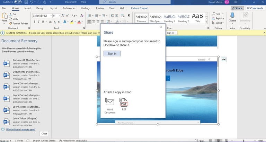Image resolution: width=266 pixels, height=142 pixels.
Task: Activate the Format Painter brush
Action: (x=18, y=24)
